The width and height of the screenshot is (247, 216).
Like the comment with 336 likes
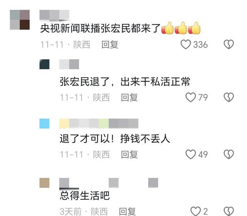[x=186, y=44]
